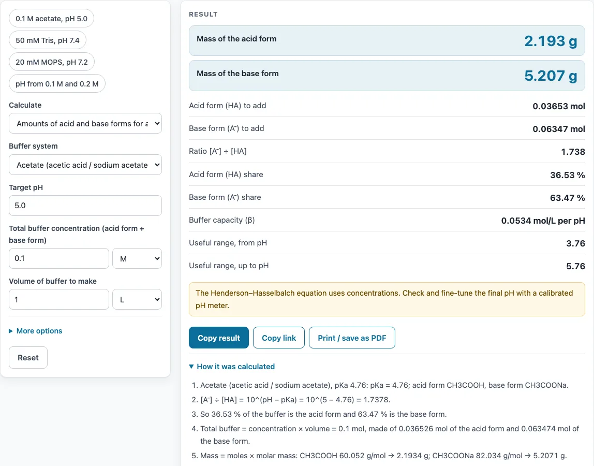The width and height of the screenshot is (594, 466).
Task: Click the buffer capacity value 0.0534 mol/L per pH
Action: click(543, 220)
